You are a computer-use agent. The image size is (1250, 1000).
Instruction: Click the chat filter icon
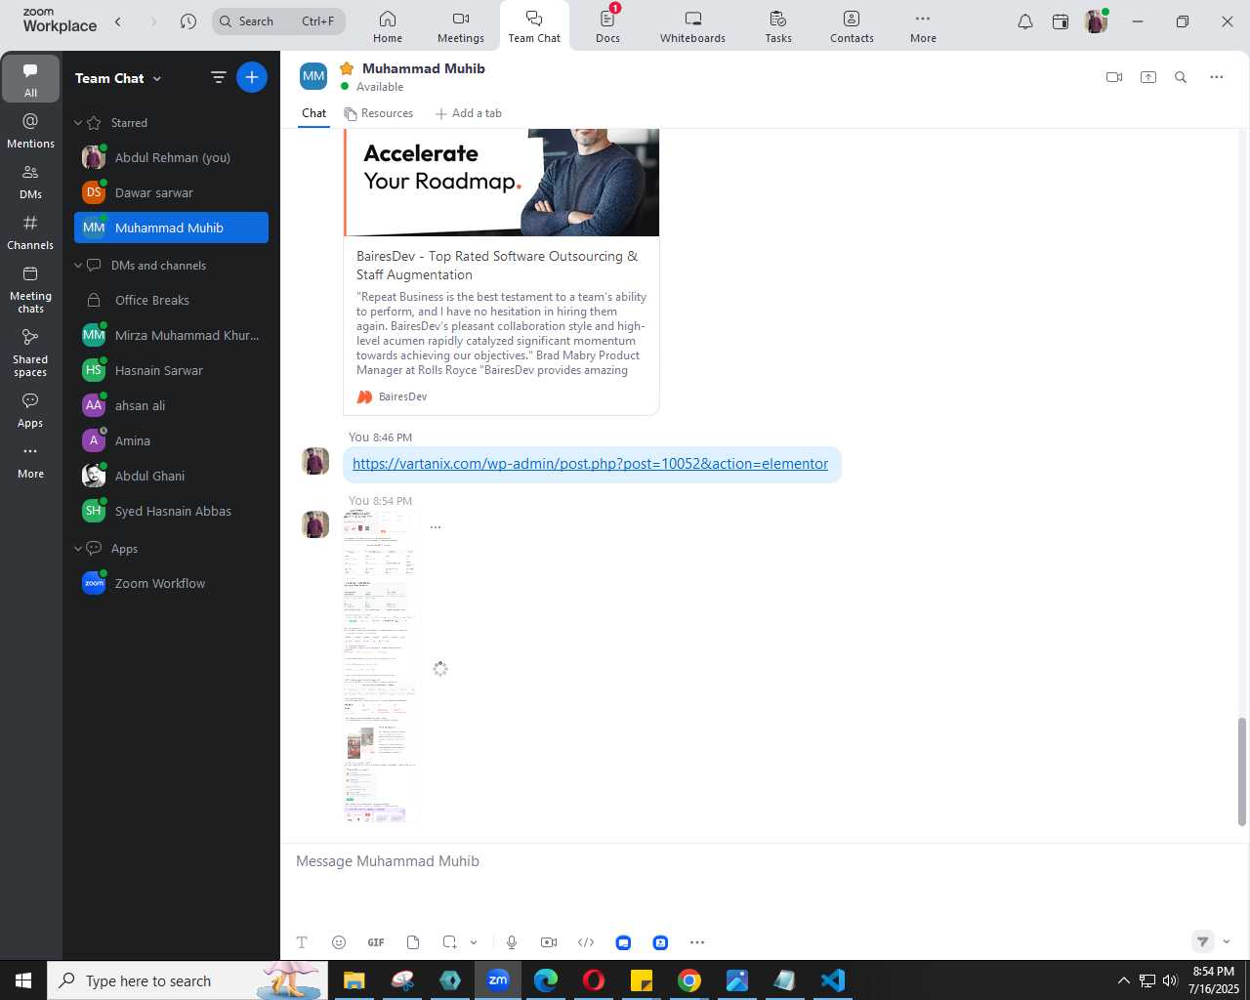[219, 77]
